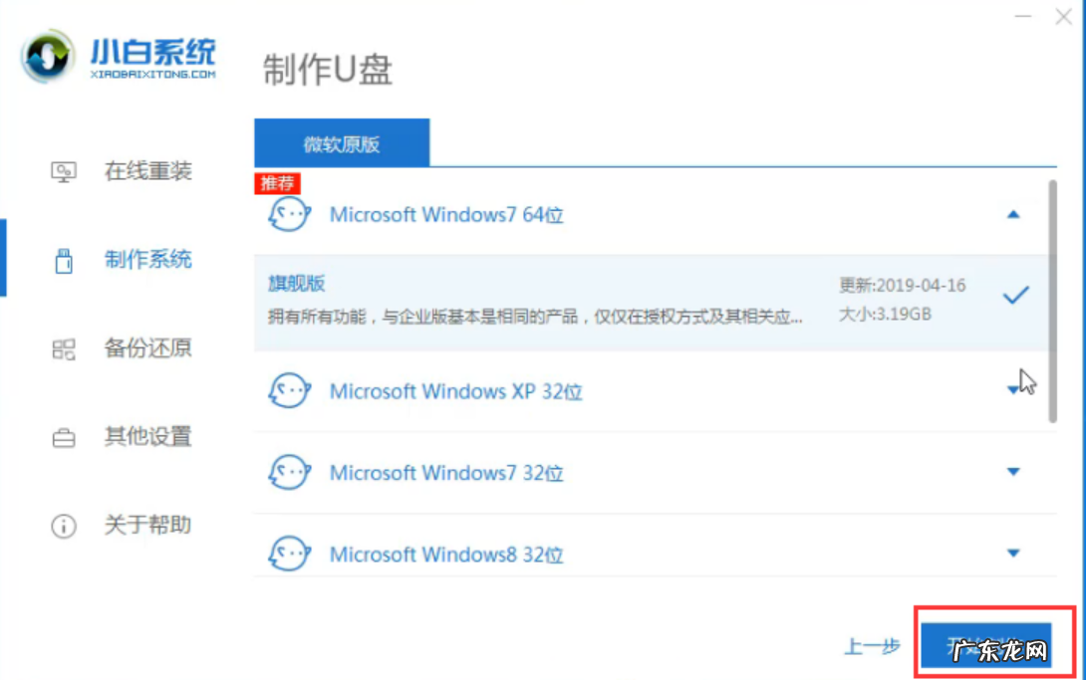This screenshot has height=680, width=1086.
Task: Click the 关于帮助 info icon
Action: pyautogui.click(x=64, y=526)
